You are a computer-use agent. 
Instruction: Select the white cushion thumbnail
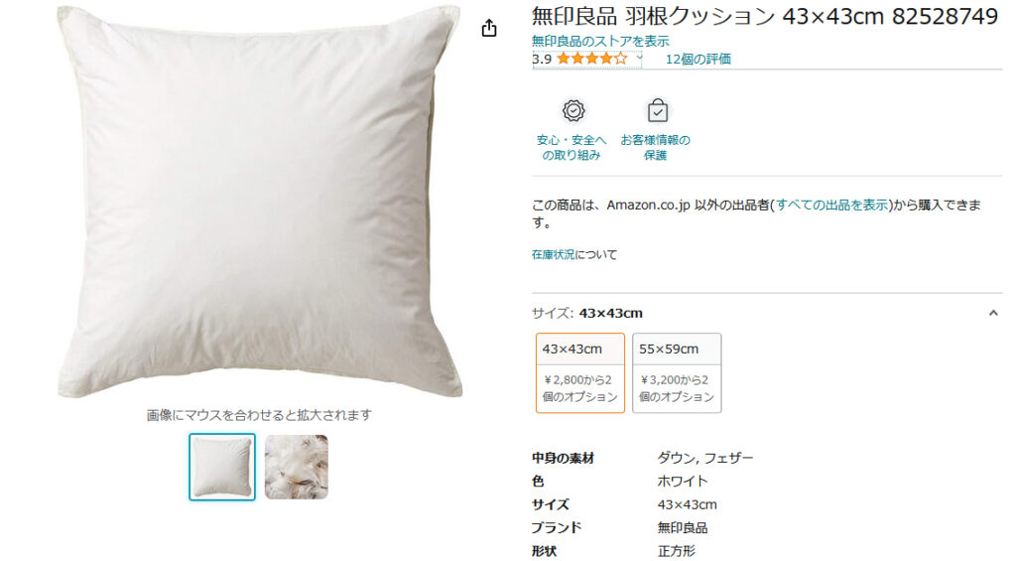tap(222, 467)
